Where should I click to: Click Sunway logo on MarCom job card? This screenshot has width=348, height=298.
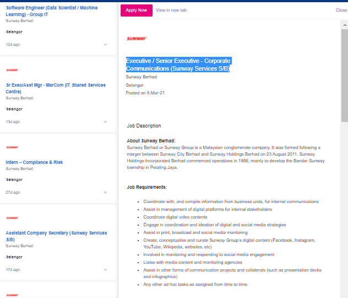click(x=12, y=70)
